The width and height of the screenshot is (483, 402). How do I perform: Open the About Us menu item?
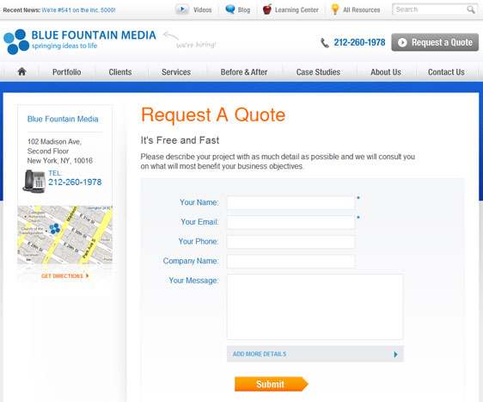386,72
